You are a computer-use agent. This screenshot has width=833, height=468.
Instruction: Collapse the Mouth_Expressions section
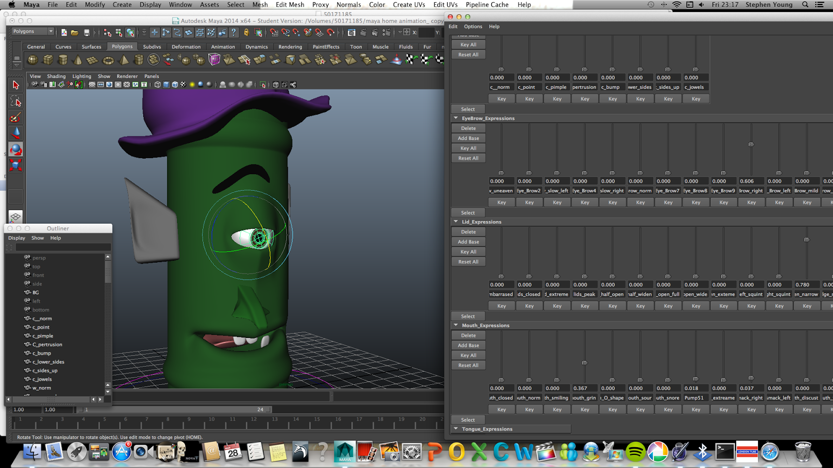(456, 325)
